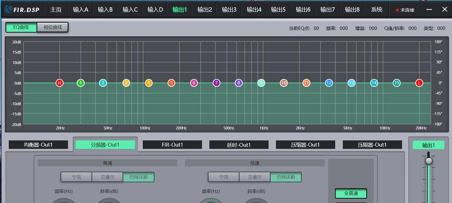Select EQ node 15 on the curve

397,83
